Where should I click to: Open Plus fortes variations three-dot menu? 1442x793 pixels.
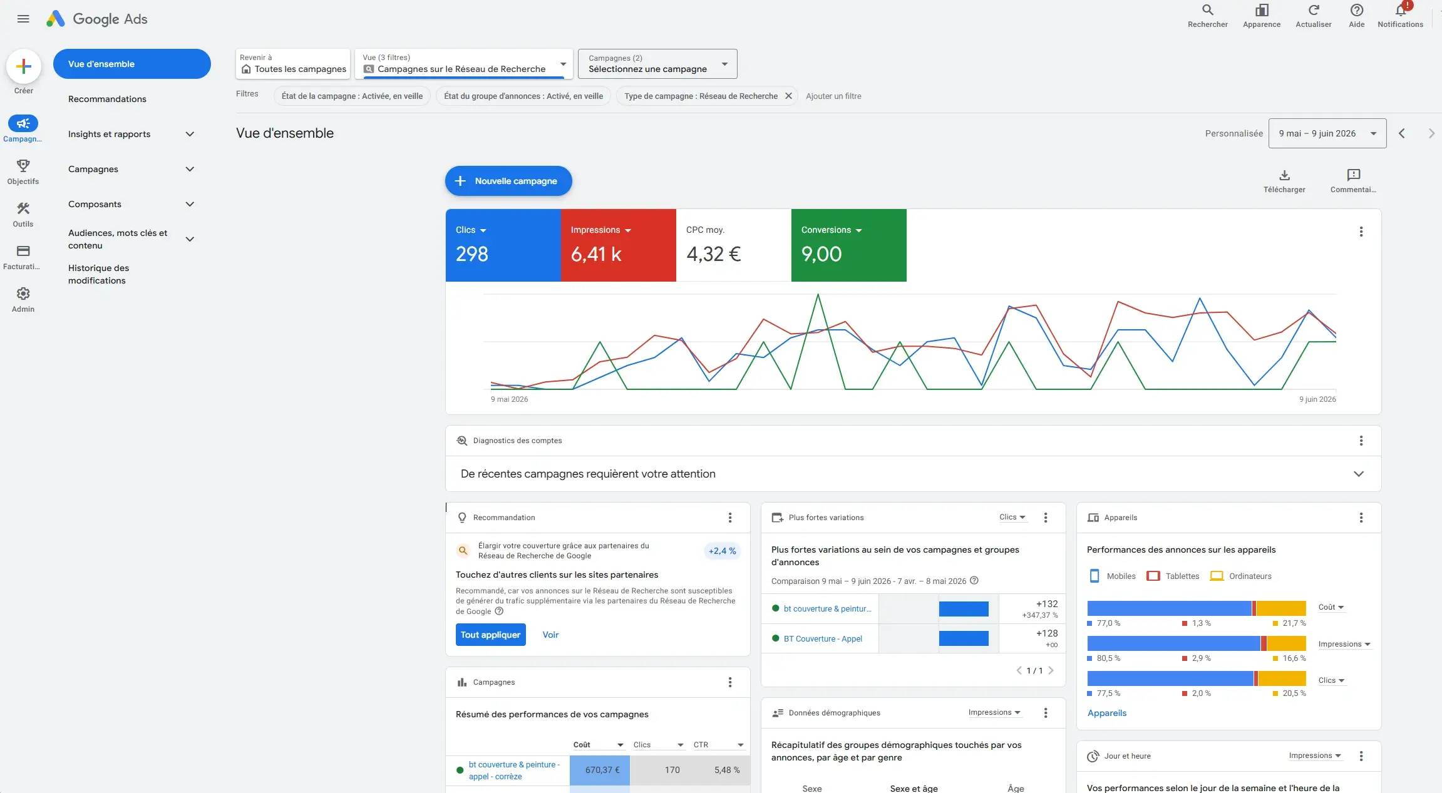click(x=1046, y=518)
